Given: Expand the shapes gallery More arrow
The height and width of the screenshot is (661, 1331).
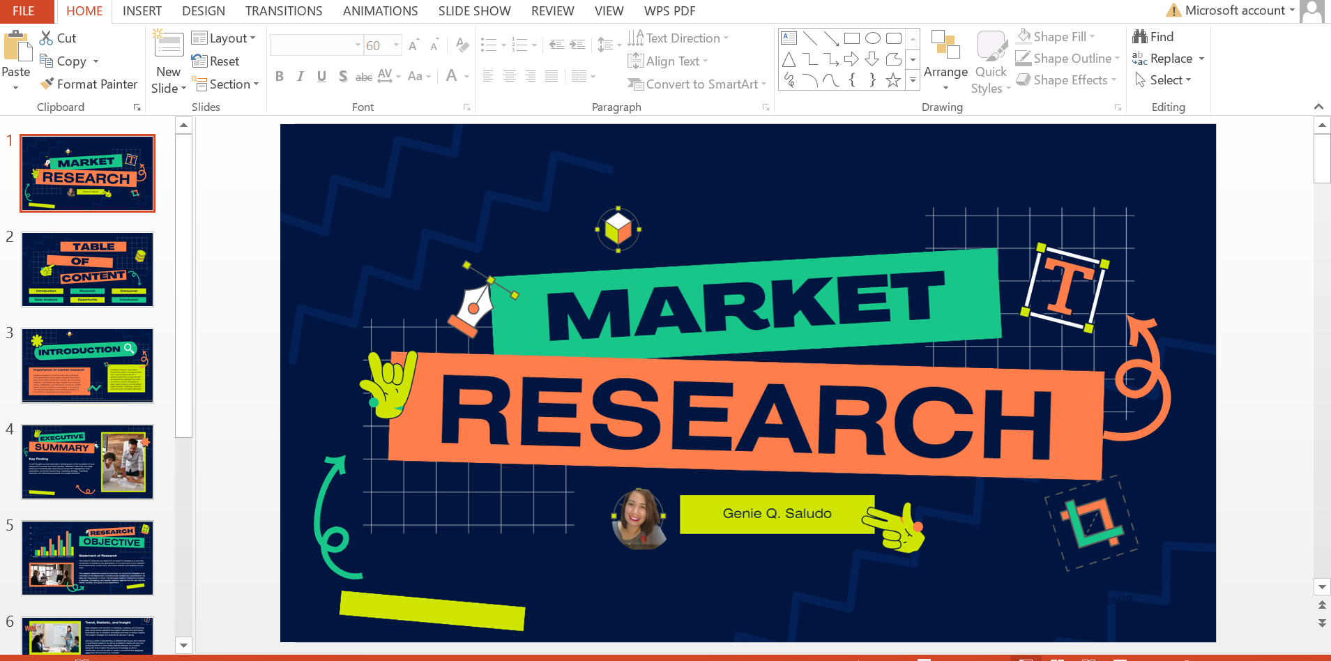Looking at the screenshot, I should [913, 81].
